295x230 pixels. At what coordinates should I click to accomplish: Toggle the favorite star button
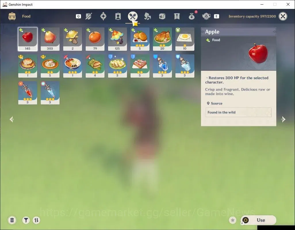233,220
